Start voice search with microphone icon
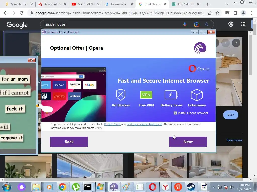This screenshot has height=192, width=257. click(185, 24)
